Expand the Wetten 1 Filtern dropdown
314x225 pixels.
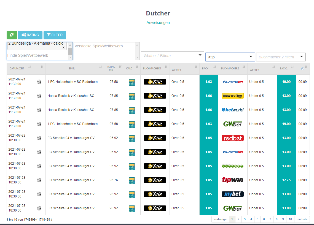tap(172, 56)
